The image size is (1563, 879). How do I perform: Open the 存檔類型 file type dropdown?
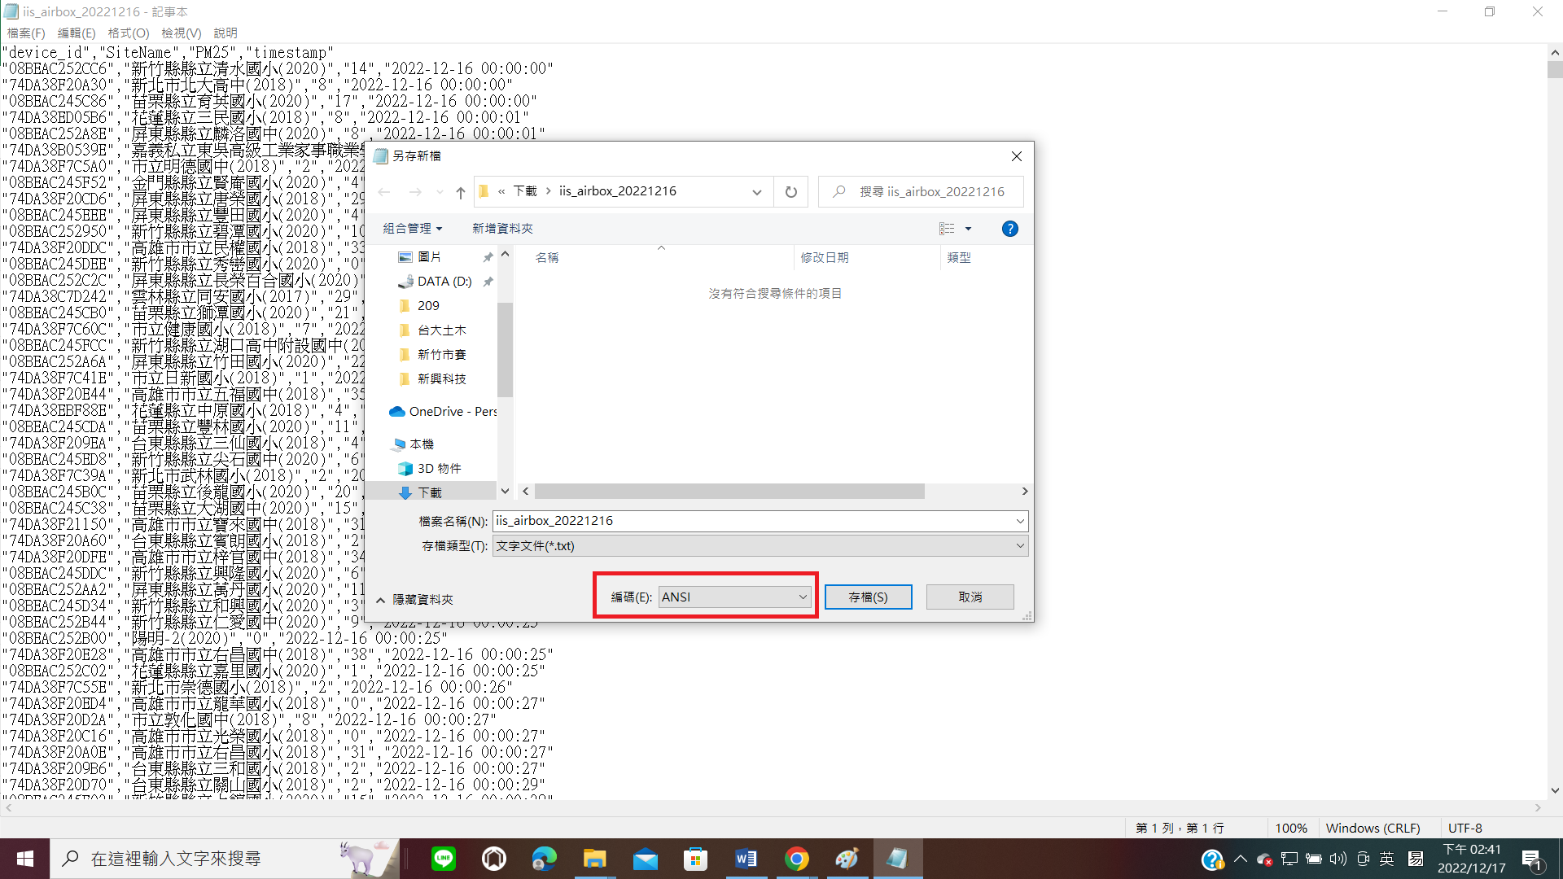[760, 546]
